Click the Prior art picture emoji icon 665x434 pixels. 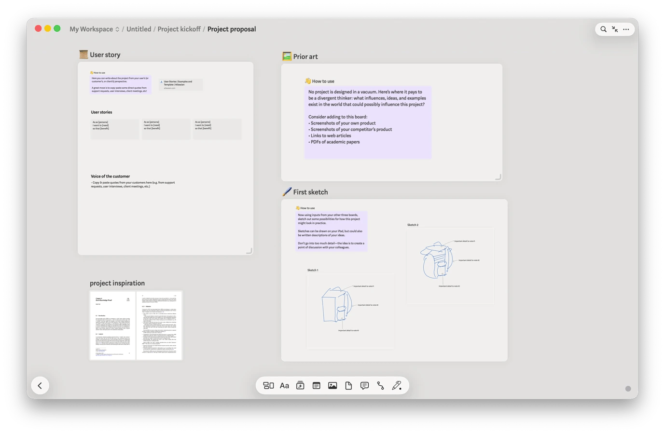click(x=287, y=56)
